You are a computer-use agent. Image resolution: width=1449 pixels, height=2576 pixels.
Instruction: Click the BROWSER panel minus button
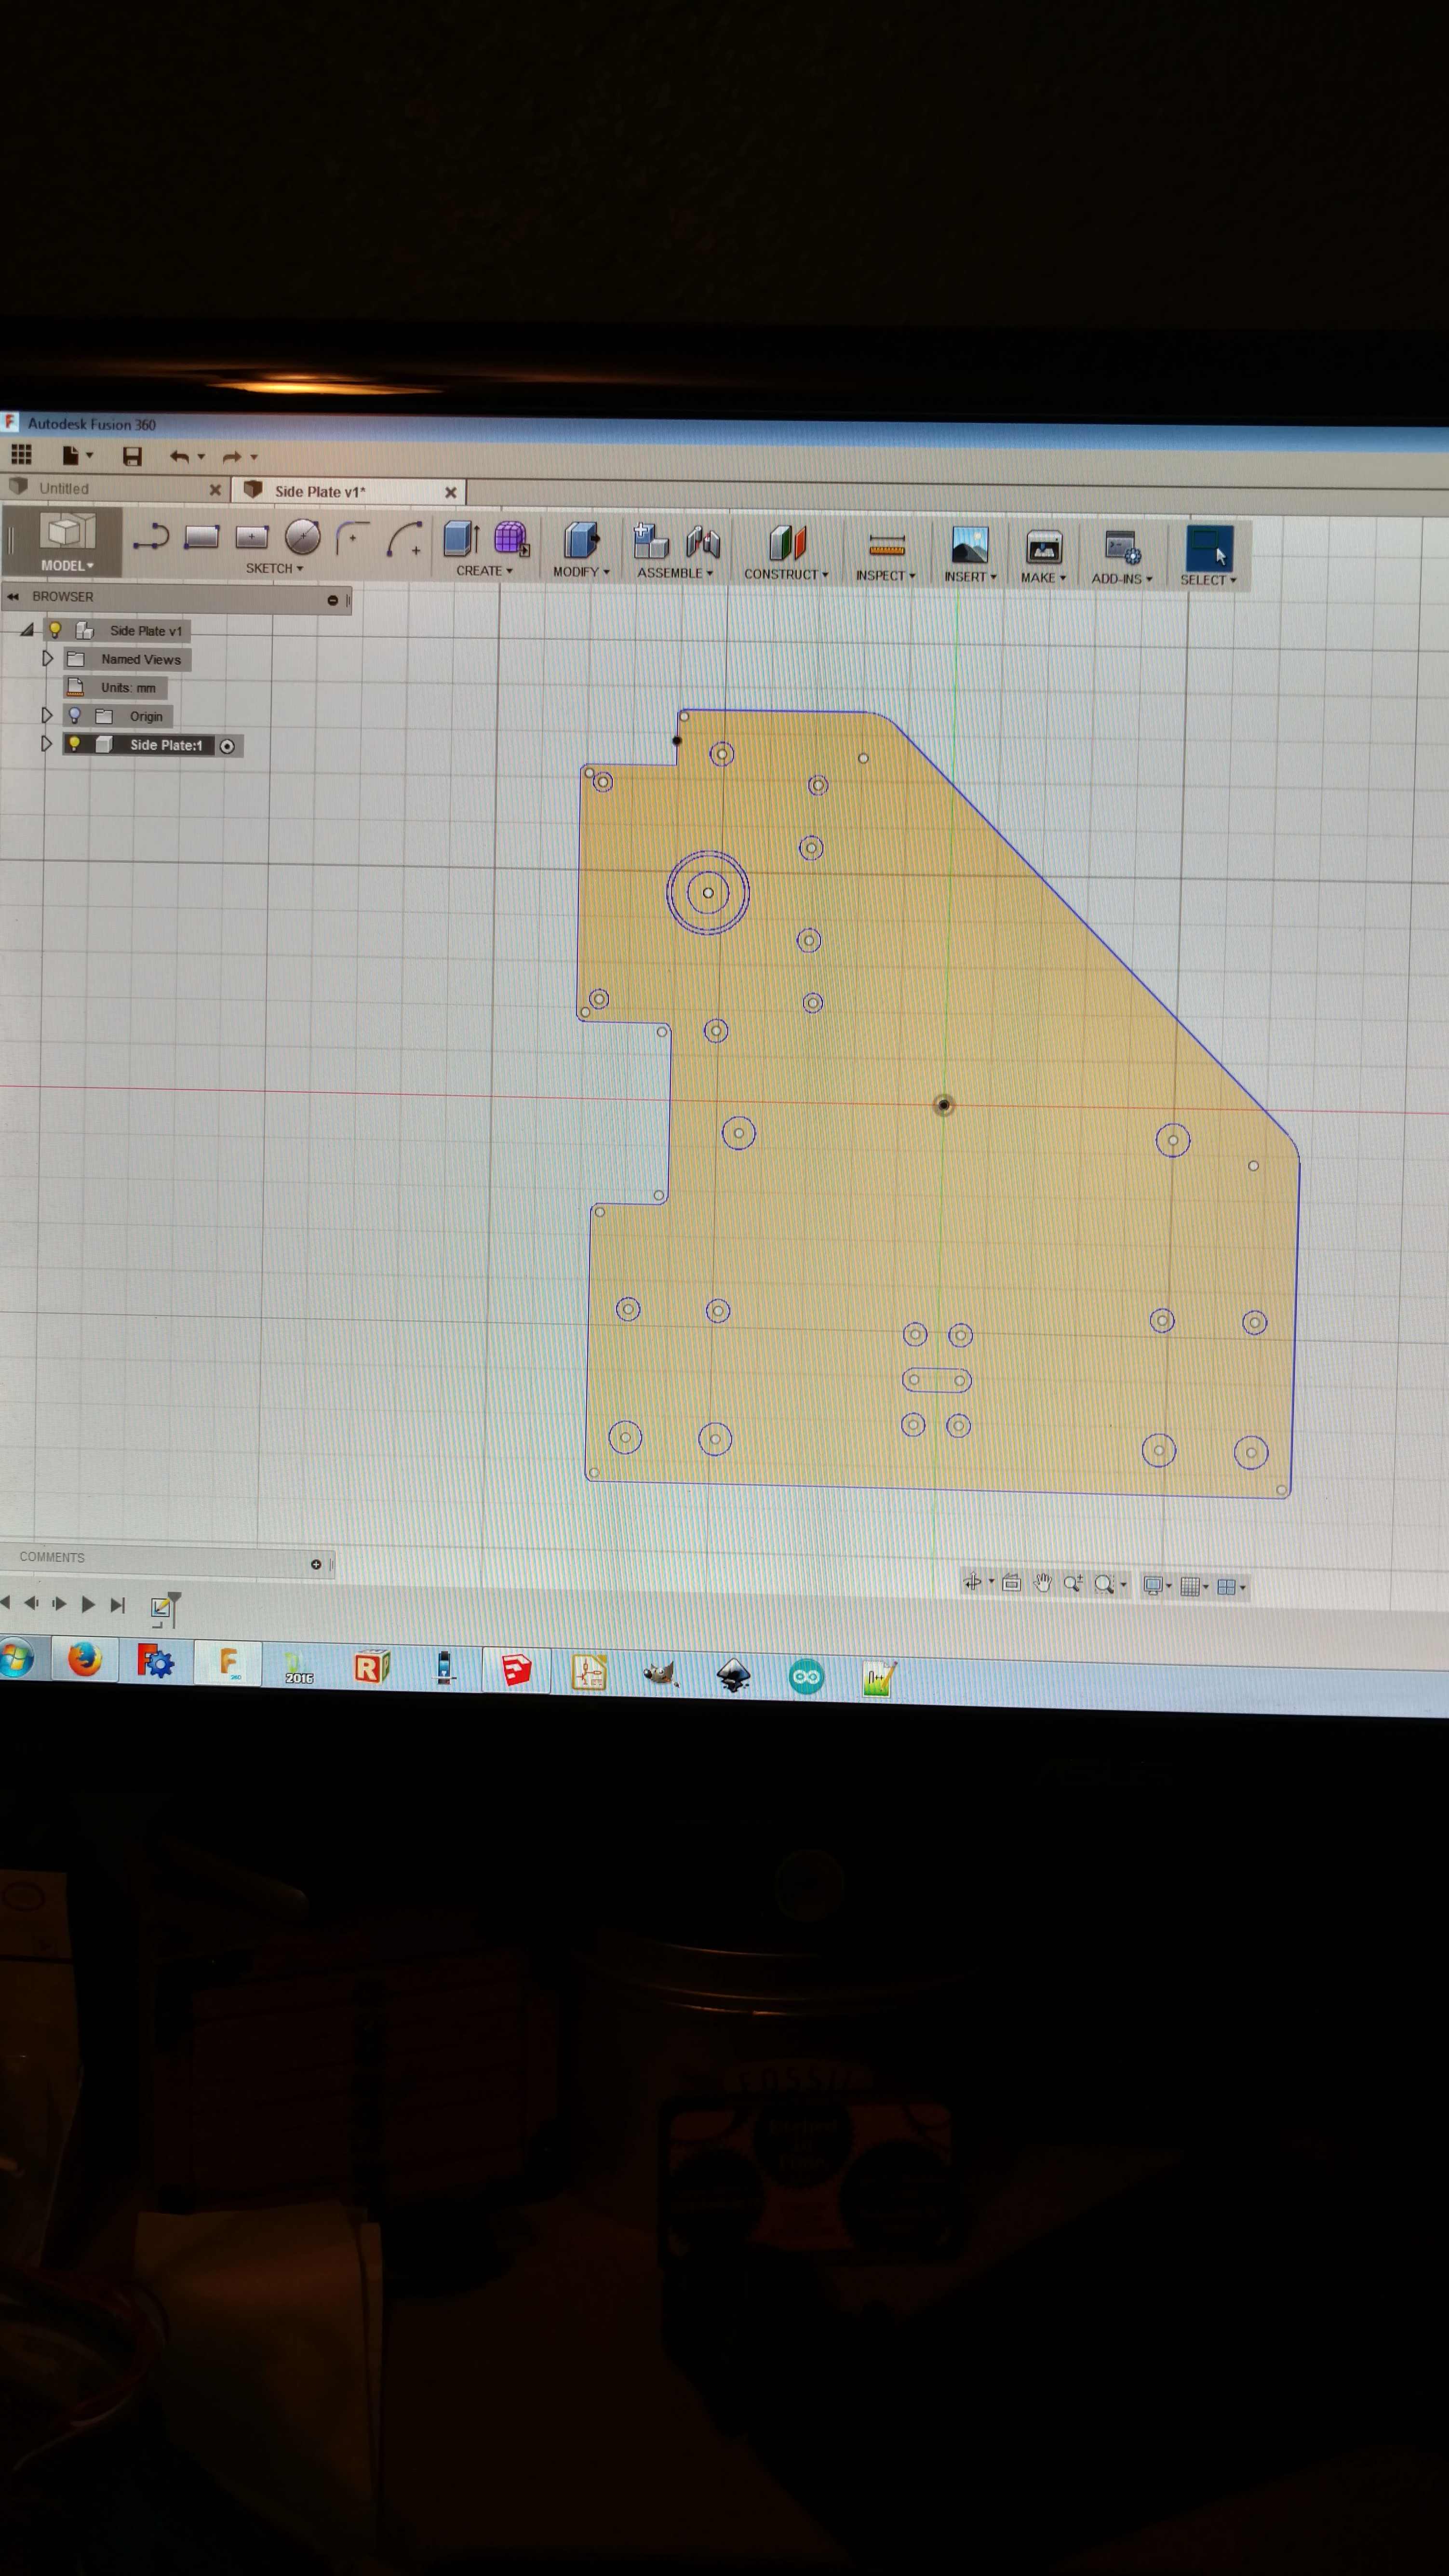[333, 600]
